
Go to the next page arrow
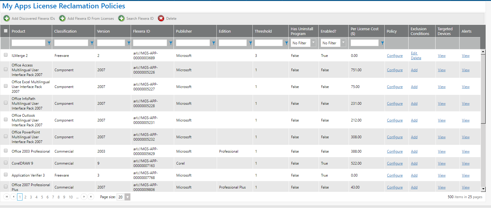pyautogui.click(x=84, y=197)
